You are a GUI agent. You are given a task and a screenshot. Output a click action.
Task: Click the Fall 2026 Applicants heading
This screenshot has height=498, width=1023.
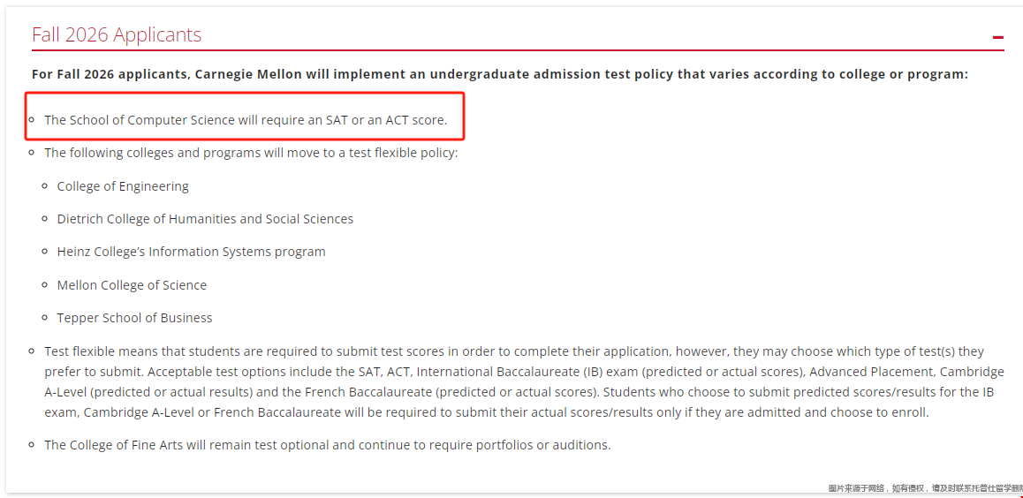click(x=117, y=34)
